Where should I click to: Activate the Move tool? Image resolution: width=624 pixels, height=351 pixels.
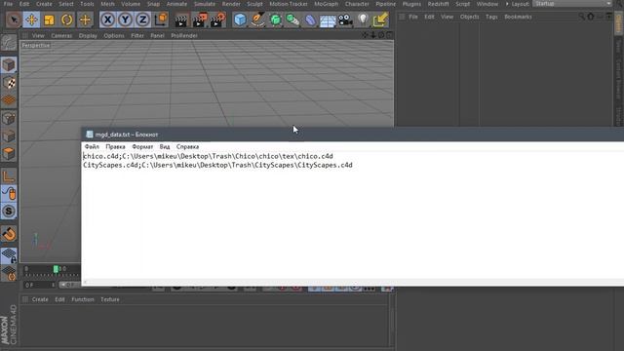pos(31,19)
